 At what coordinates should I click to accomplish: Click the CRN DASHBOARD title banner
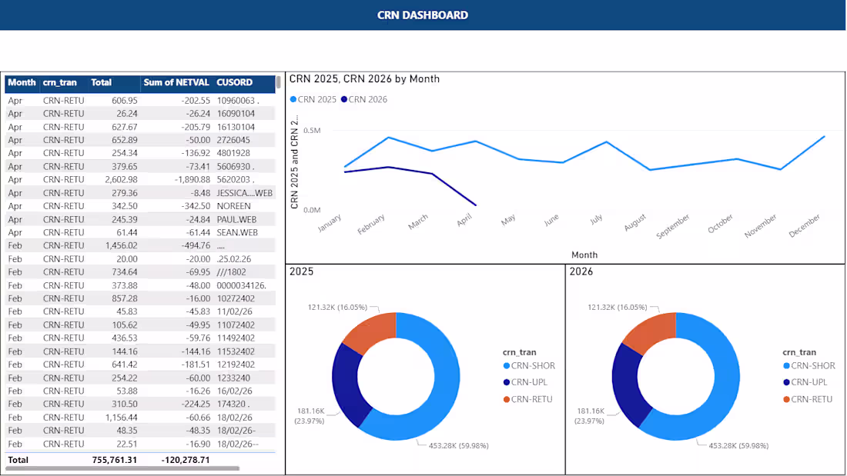tap(423, 15)
